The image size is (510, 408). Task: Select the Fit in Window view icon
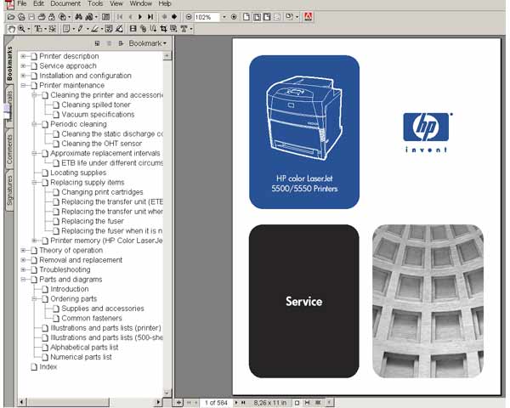[x=257, y=17]
